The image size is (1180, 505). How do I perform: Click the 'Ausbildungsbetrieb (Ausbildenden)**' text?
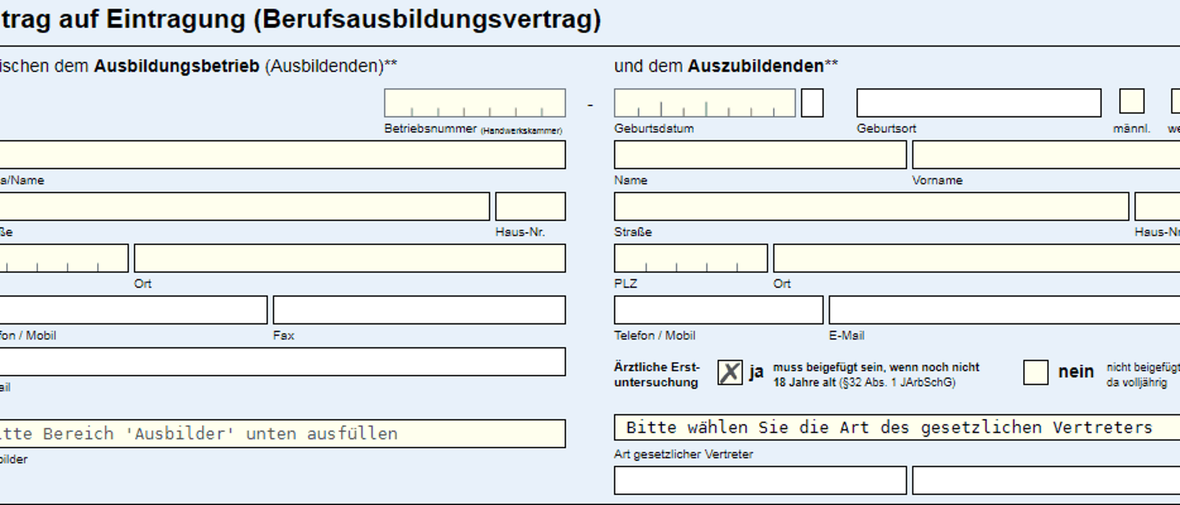(x=245, y=66)
